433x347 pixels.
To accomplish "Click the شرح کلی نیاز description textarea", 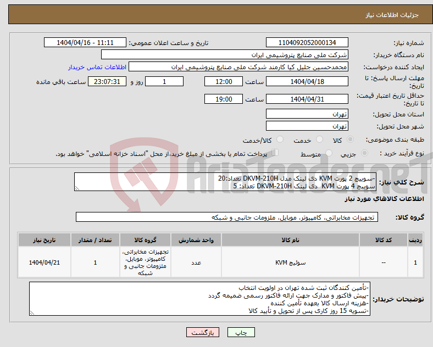I will (x=225, y=182).
